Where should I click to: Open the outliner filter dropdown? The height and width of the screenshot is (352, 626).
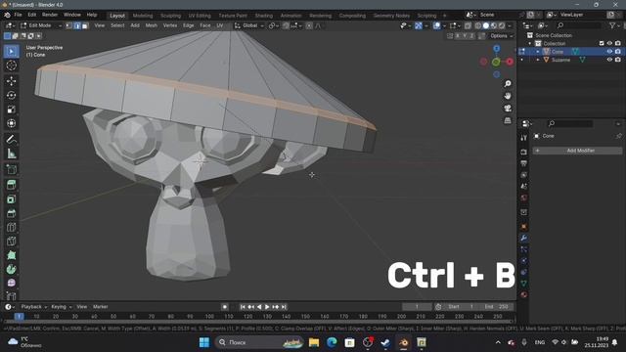coord(613,25)
